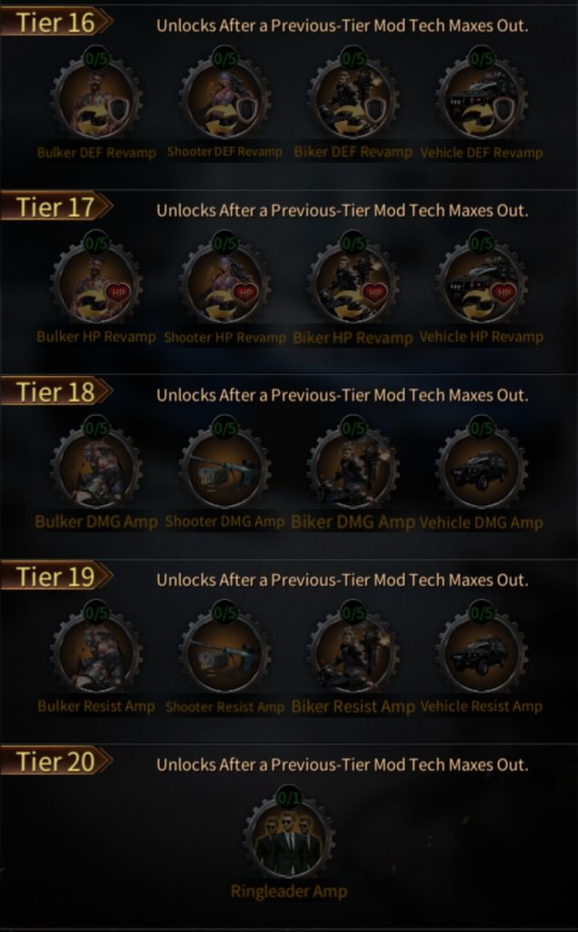The width and height of the screenshot is (578, 932).
Task: Open the Shooter Resist Amp tech
Action: click(224, 651)
